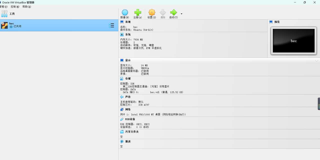This screenshot has height=160, width=320.
Task: Open the 网络 section heading
Action: [x=128, y=109]
